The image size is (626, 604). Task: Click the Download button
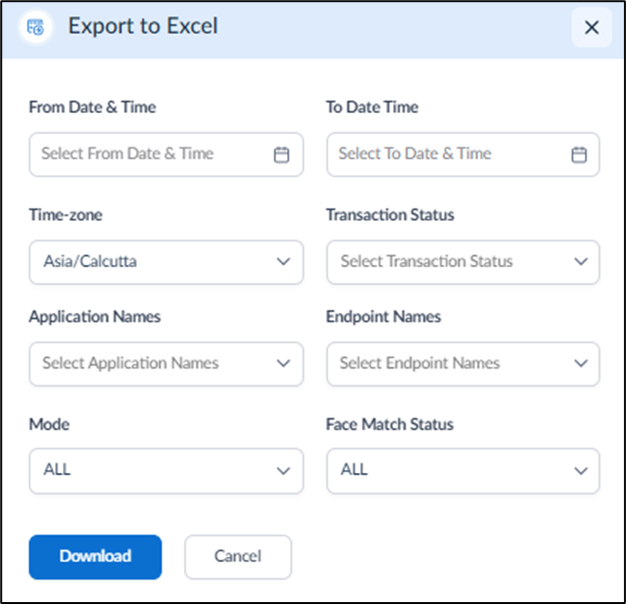(x=96, y=557)
